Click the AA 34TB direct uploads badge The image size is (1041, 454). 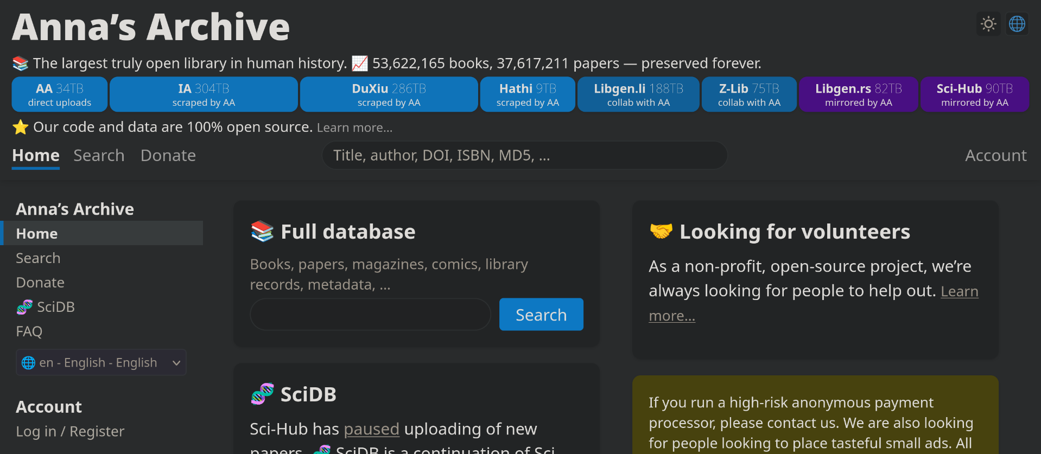pos(60,94)
